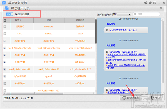This screenshot has width=167, height=109.
Task: Sort by the 联系人 column header
Action: (x=18, y=20)
